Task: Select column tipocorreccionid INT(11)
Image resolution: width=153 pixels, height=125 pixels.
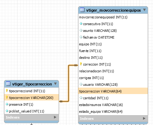Action: pos(32,91)
